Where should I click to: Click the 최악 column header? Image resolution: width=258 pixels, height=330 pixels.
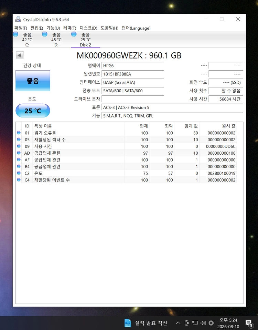(x=162, y=126)
